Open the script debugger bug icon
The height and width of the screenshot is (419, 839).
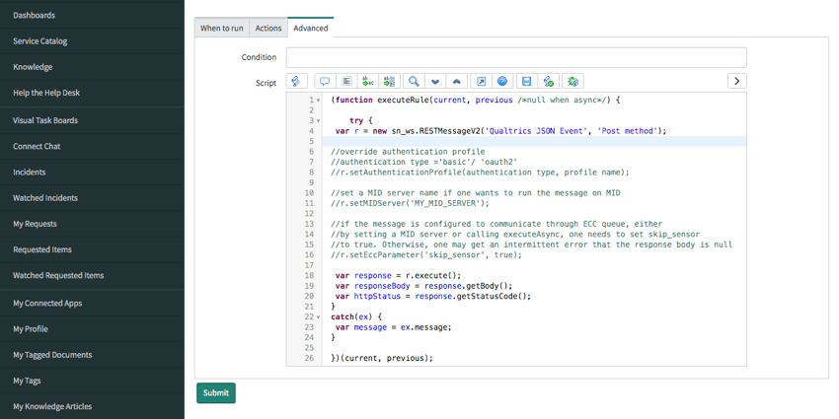[x=572, y=81]
